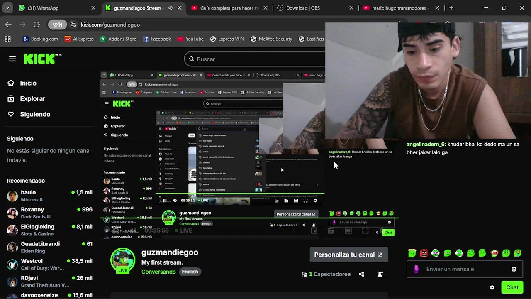Reload the Kick page
The height and width of the screenshot is (299, 531).
tap(37, 25)
